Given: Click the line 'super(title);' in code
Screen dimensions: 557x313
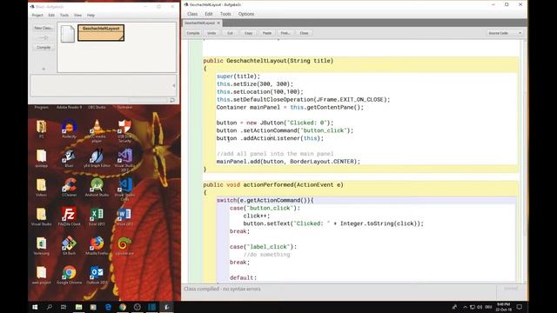Looking at the screenshot, I should coord(238,77).
